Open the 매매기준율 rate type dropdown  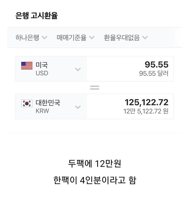pyautogui.click(x=71, y=38)
